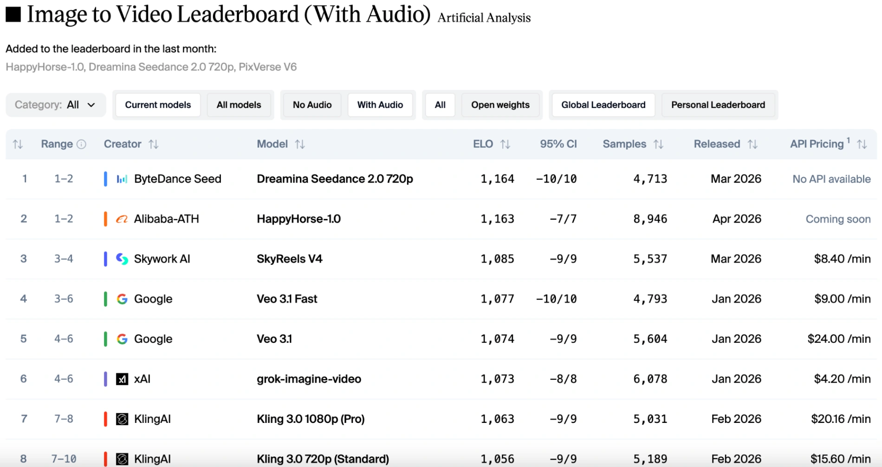882x467 pixels.
Task: Show All models in leaderboard
Action: (x=239, y=105)
